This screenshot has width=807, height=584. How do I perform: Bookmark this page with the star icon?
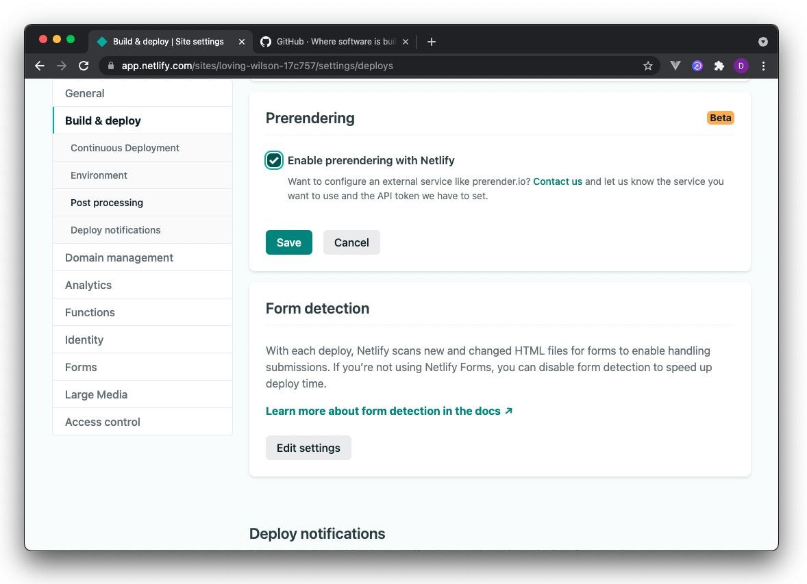point(647,66)
